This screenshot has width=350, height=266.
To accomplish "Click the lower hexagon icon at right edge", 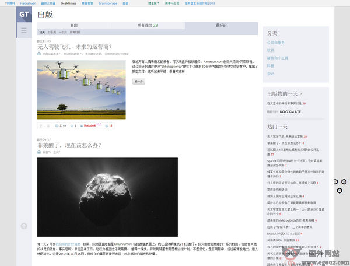I will (339, 191).
